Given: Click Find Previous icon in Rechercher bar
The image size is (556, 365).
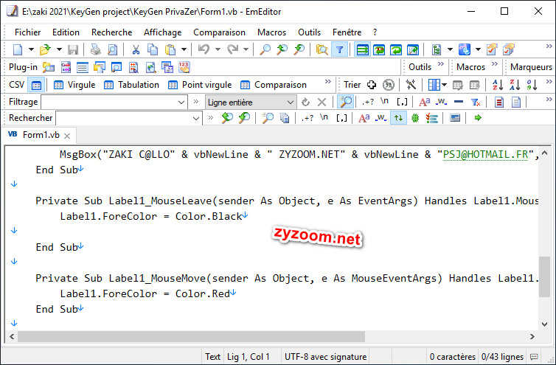Looking at the screenshot, I should coord(227,118).
